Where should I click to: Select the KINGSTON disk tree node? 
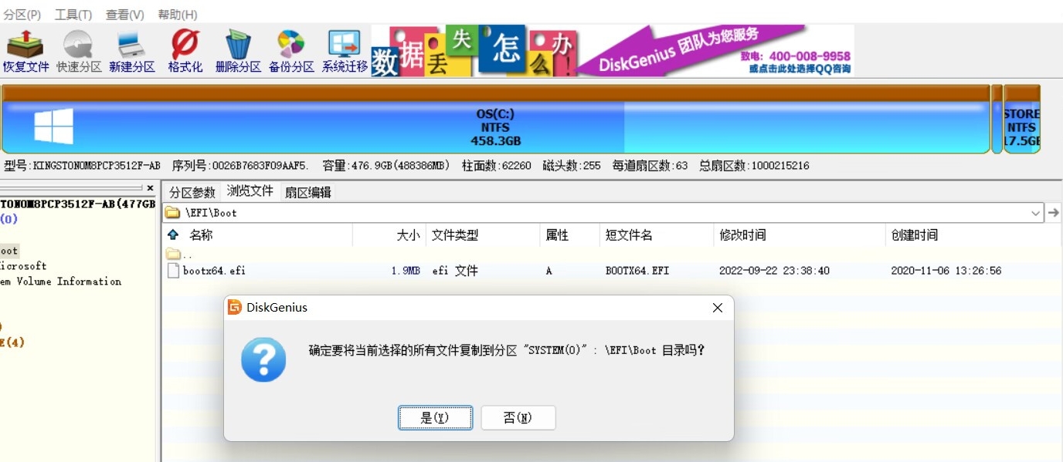(77, 204)
